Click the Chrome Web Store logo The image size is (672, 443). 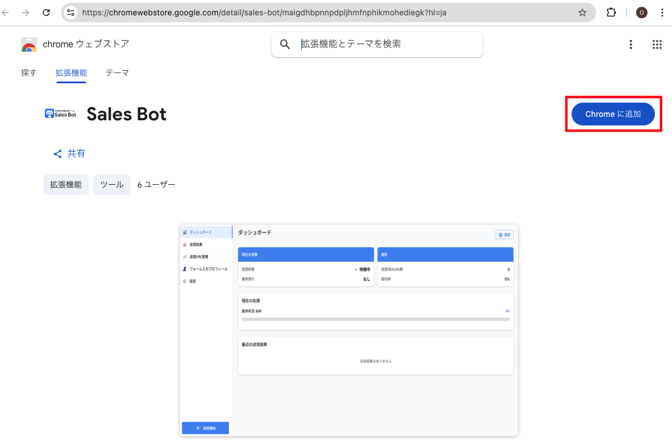29,44
